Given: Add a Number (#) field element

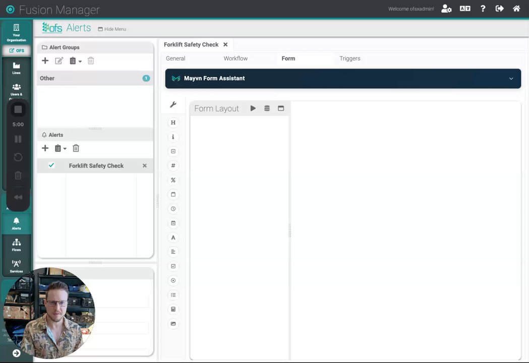Looking at the screenshot, I should click(173, 166).
